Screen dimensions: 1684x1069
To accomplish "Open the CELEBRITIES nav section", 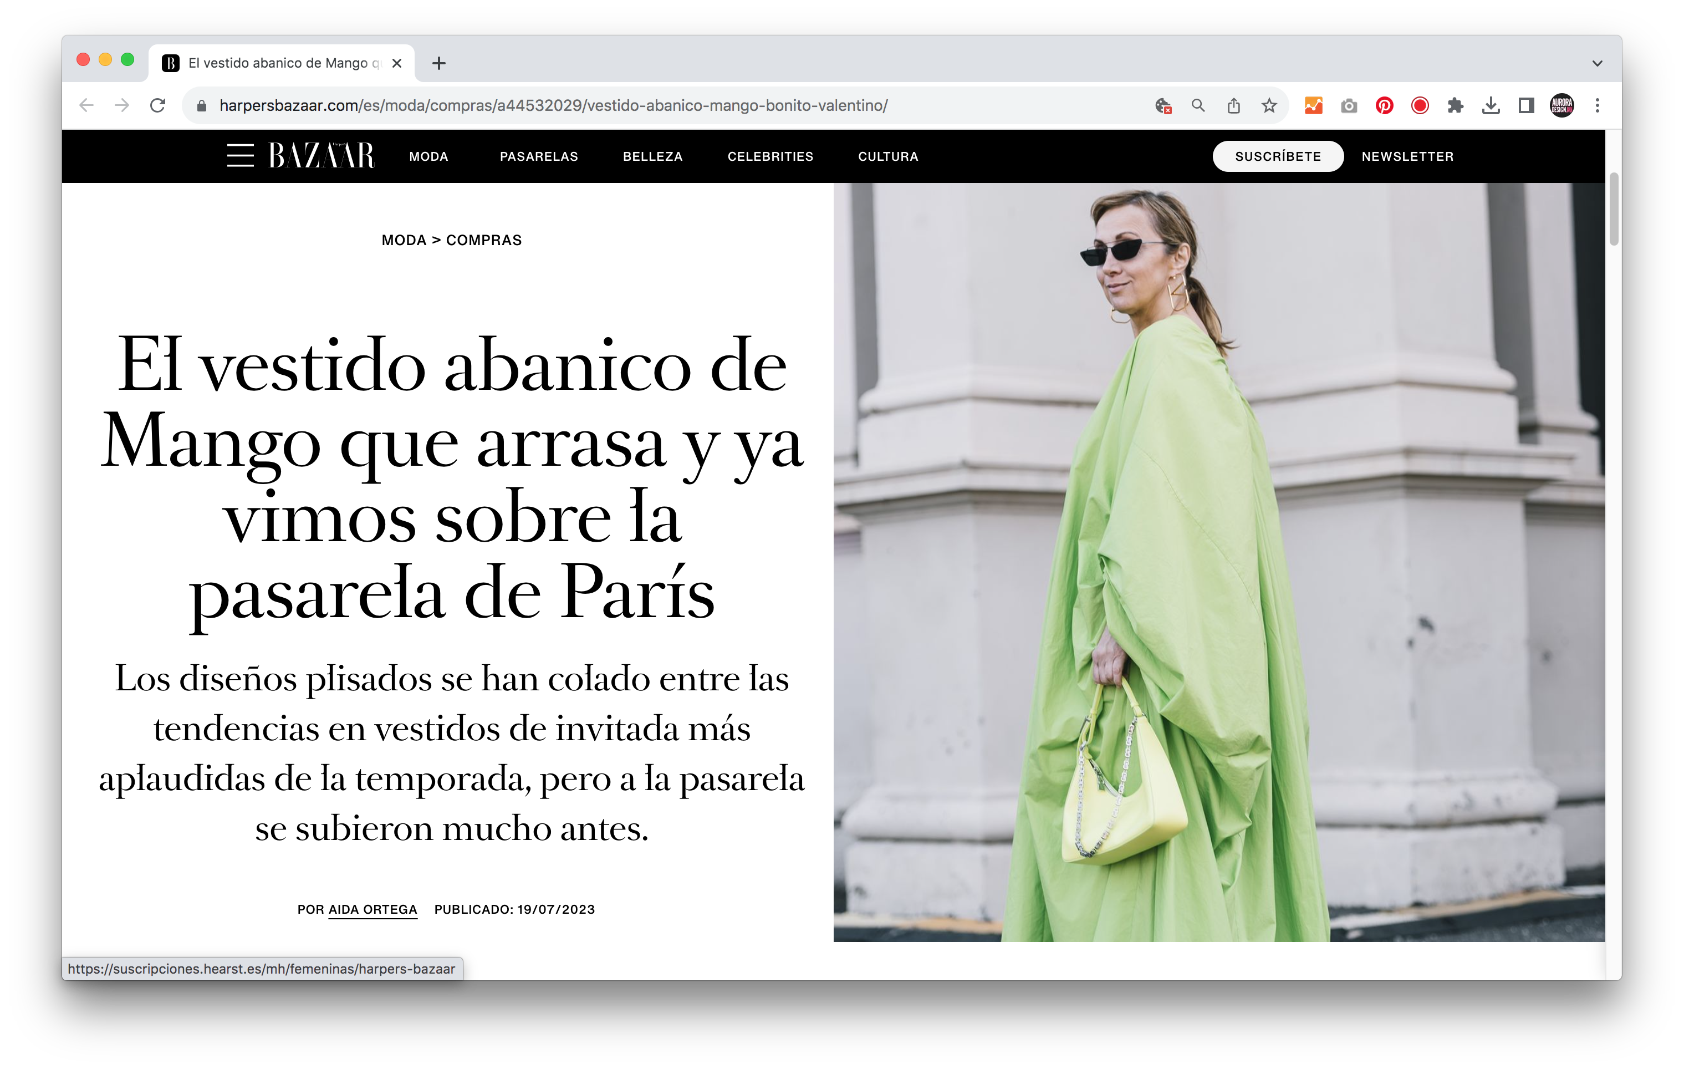I will 770,157.
